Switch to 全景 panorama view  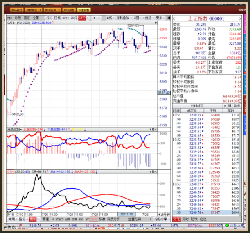pos(36,18)
